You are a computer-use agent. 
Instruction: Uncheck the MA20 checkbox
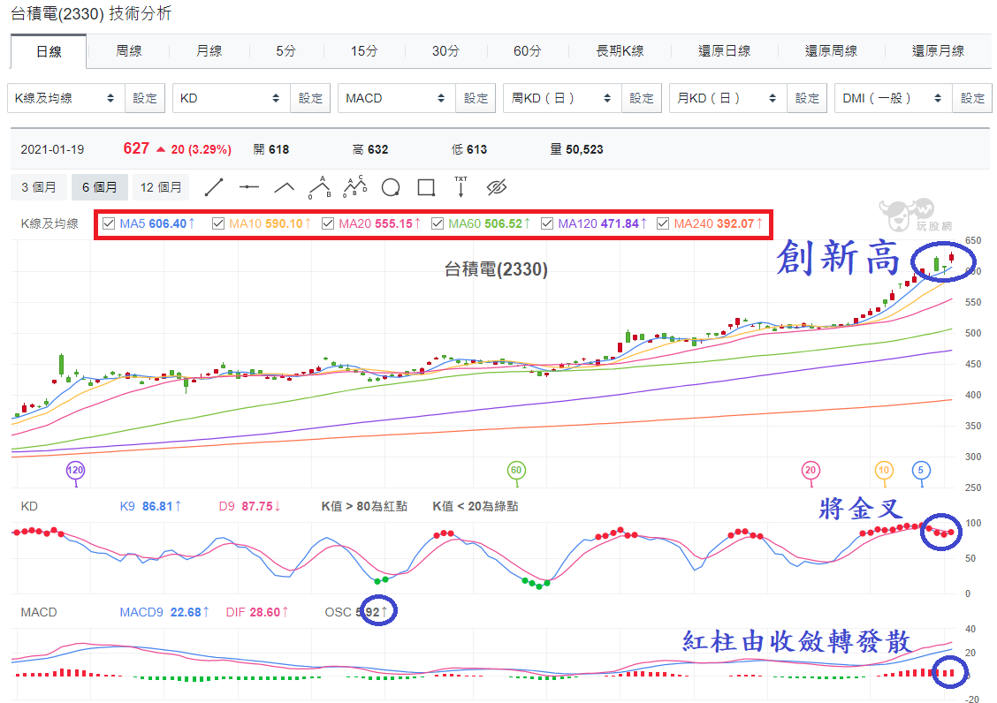tap(328, 223)
